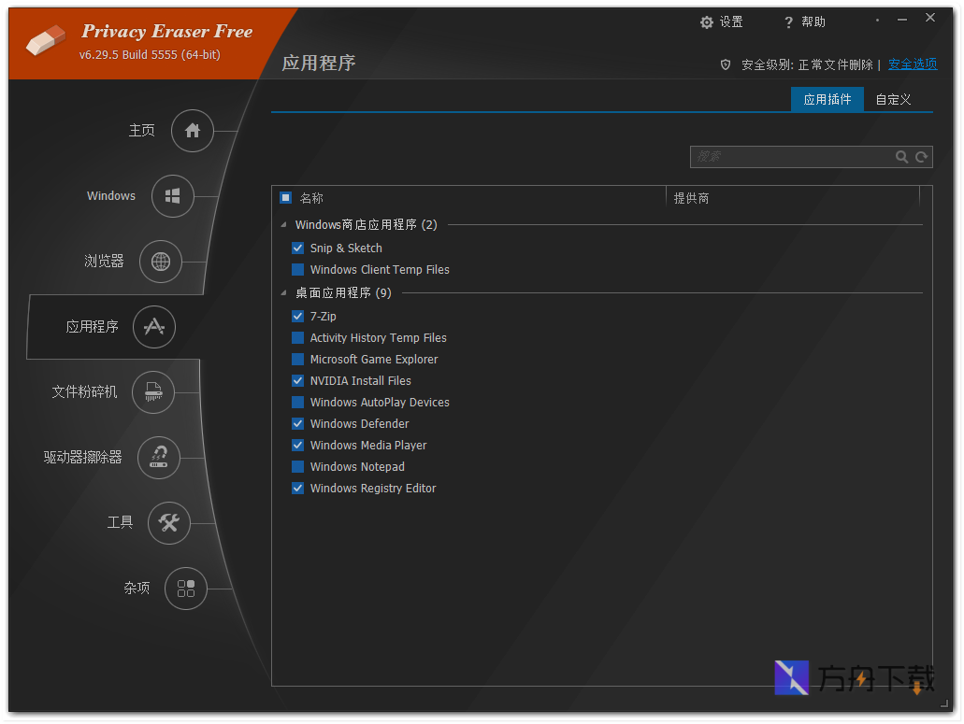
Task: Switch to the 应用插件 tab
Action: (827, 99)
